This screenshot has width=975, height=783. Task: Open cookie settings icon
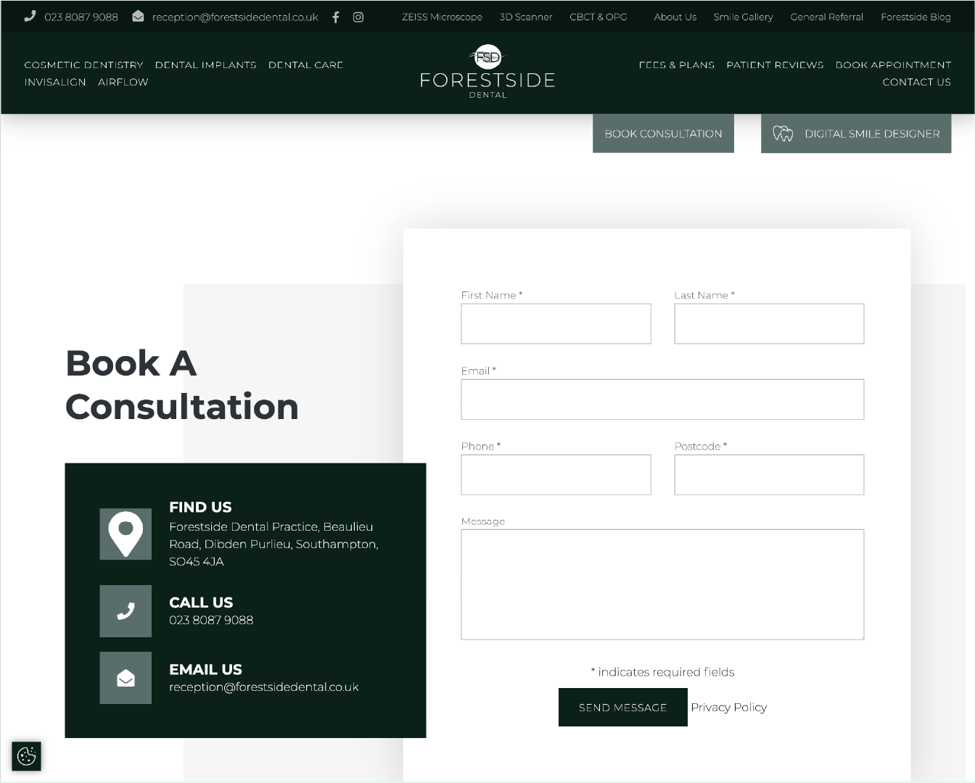click(27, 756)
